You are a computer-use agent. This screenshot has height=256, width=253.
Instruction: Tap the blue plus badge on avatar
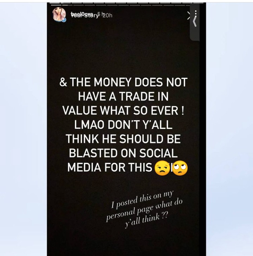pos(64,20)
